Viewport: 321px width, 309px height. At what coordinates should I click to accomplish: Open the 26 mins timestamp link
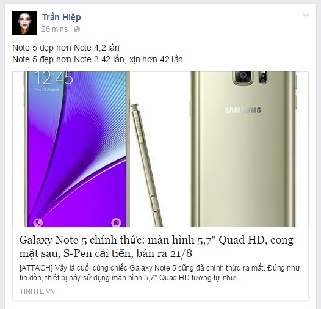[x=54, y=29]
